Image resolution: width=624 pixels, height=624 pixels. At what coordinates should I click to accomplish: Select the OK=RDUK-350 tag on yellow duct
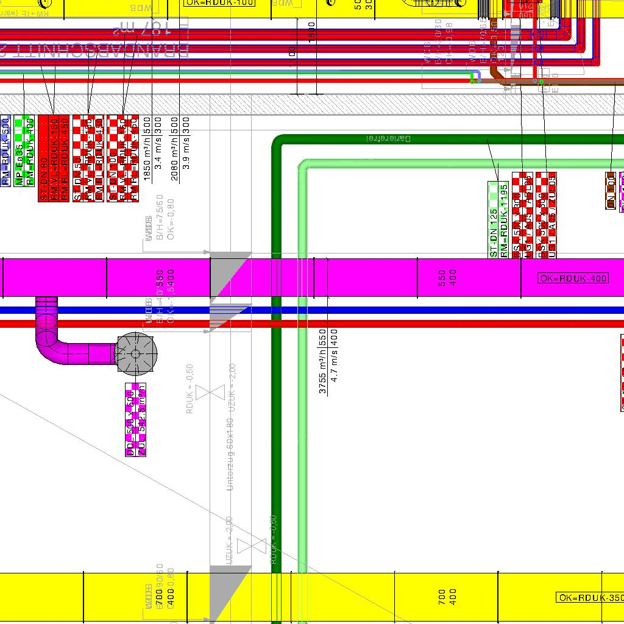click(x=590, y=598)
